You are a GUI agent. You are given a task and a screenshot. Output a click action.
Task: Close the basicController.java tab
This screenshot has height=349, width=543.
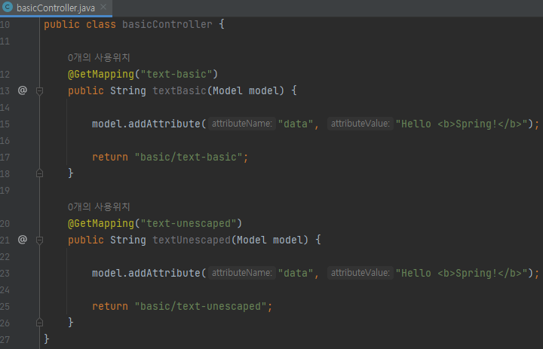tap(103, 7)
